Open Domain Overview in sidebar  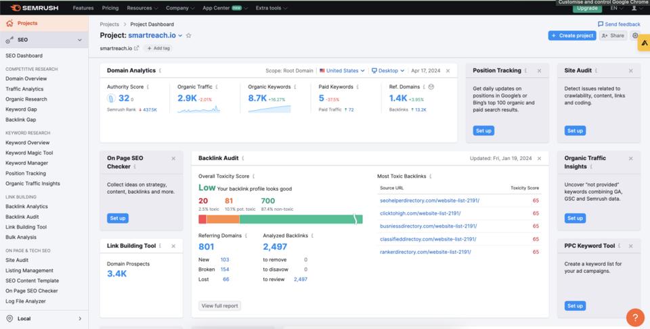(x=26, y=78)
